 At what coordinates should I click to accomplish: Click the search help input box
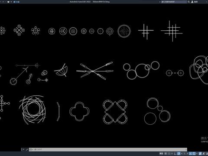(174, 2)
